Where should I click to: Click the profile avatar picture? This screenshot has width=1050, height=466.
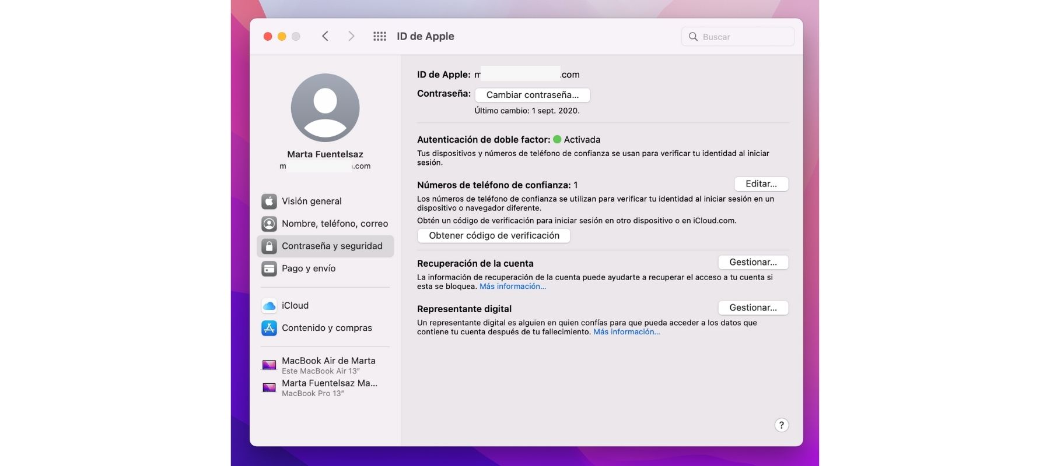pyautogui.click(x=325, y=108)
